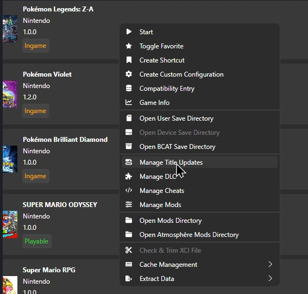Expand the Extract Data submenu chevron

pyautogui.click(x=271, y=278)
